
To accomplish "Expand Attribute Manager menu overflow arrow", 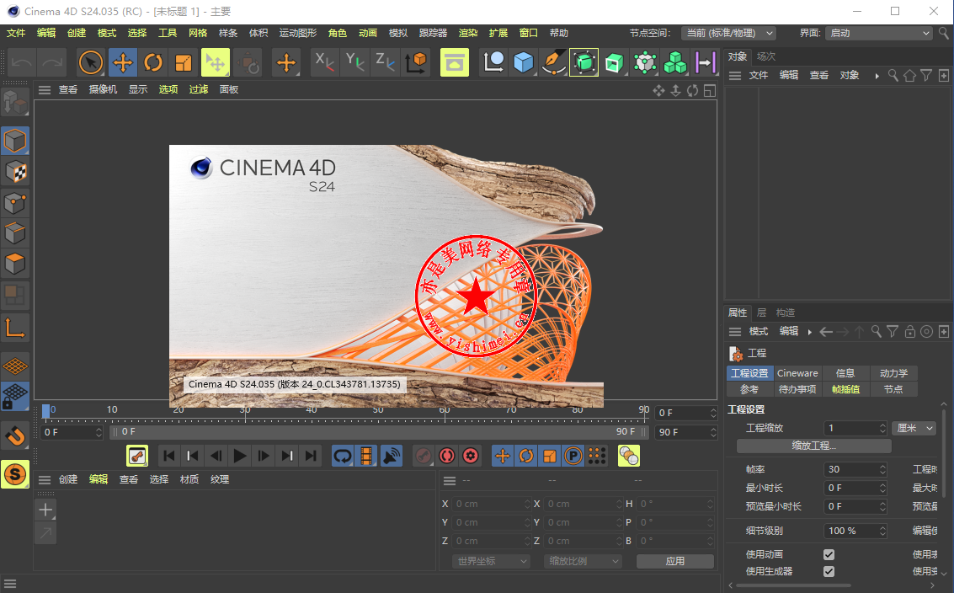I will click(809, 332).
